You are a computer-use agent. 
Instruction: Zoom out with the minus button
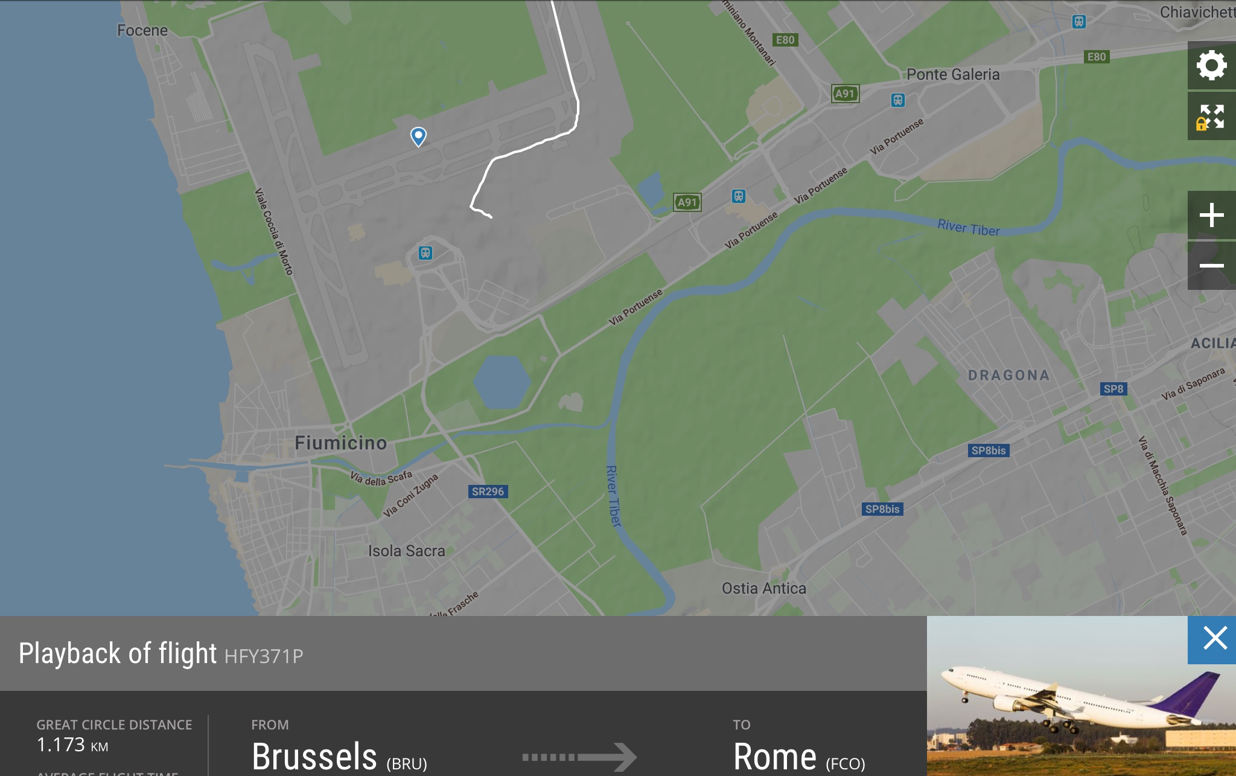[1212, 266]
